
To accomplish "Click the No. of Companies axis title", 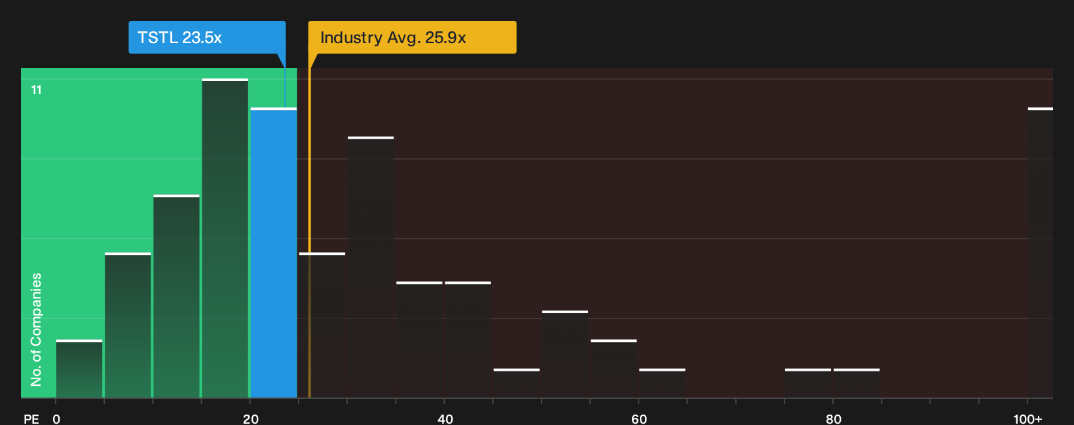I will coord(36,330).
